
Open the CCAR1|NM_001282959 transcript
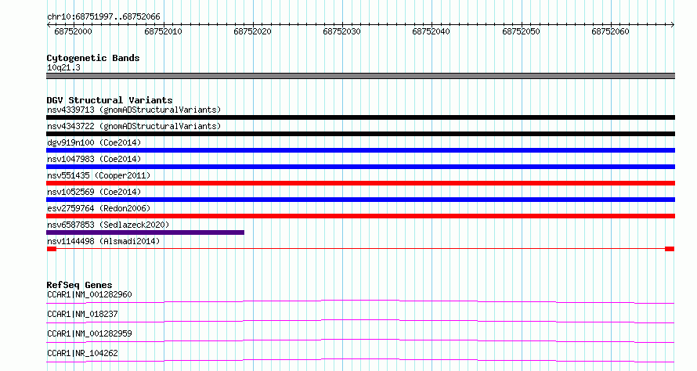click(89, 333)
